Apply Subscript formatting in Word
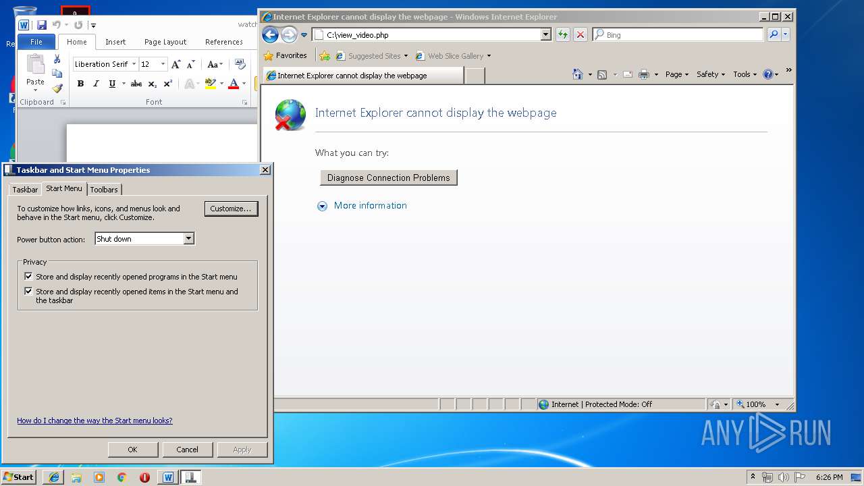The image size is (864, 486). point(153,84)
